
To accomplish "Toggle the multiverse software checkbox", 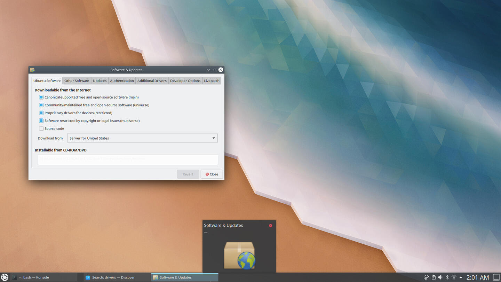I will (x=41, y=121).
